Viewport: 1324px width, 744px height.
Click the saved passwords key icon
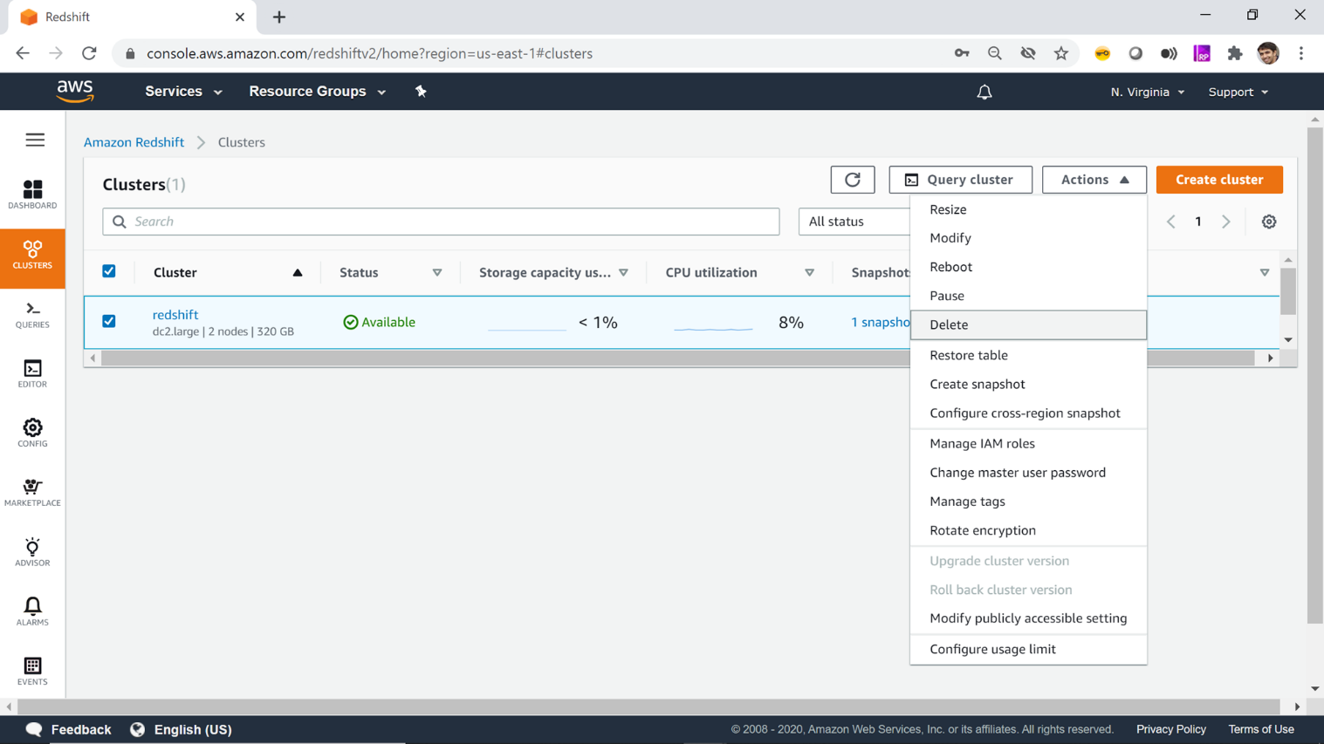pos(962,53)
